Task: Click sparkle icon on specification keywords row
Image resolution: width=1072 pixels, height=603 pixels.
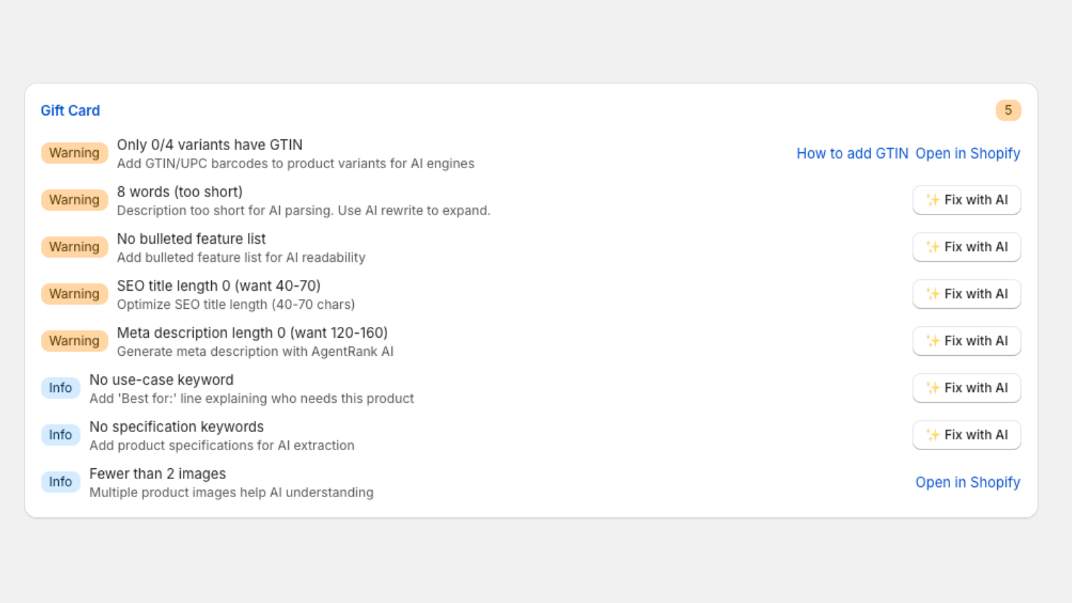Action: pos(933,434)
